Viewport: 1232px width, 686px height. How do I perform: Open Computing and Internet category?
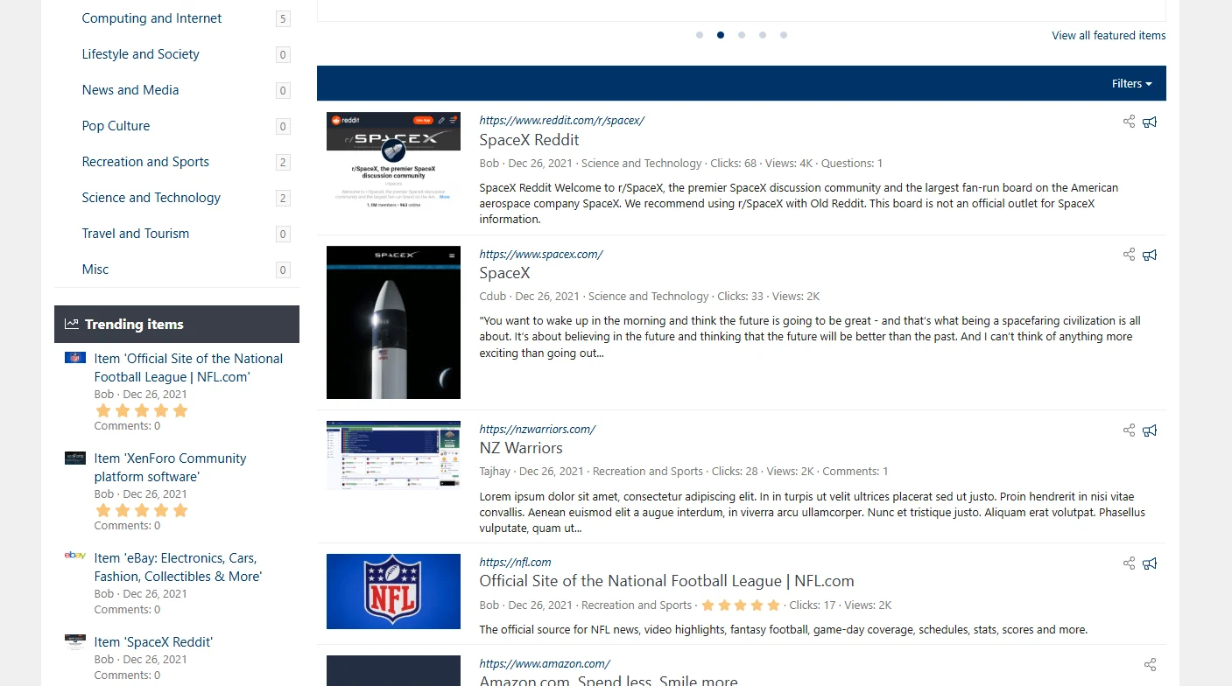click(151, 18)
